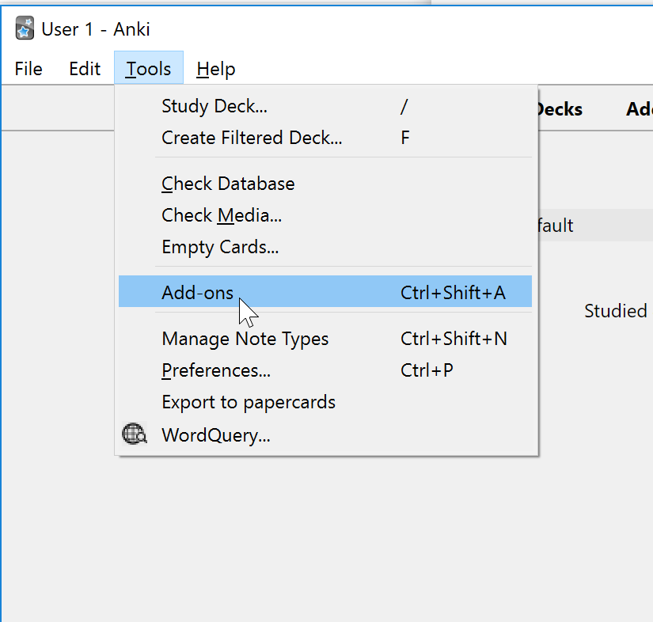Go to Decks in the top toolbar

point(560,109)
